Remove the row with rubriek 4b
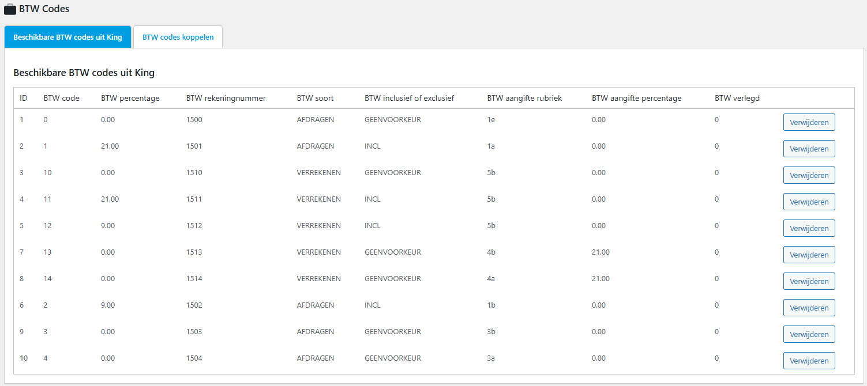The image size is (867, 386). [809, 255]
